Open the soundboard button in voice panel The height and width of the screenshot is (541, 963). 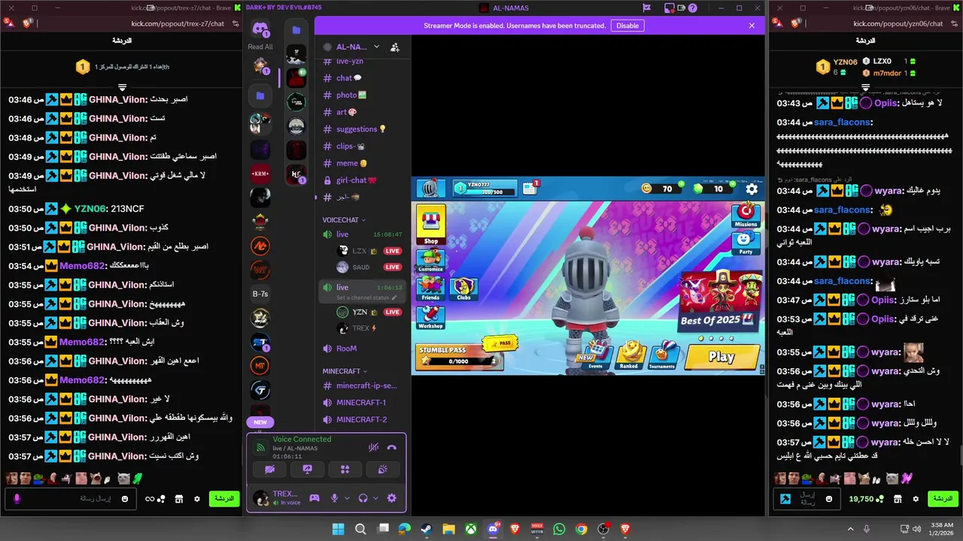coord(382,470)
